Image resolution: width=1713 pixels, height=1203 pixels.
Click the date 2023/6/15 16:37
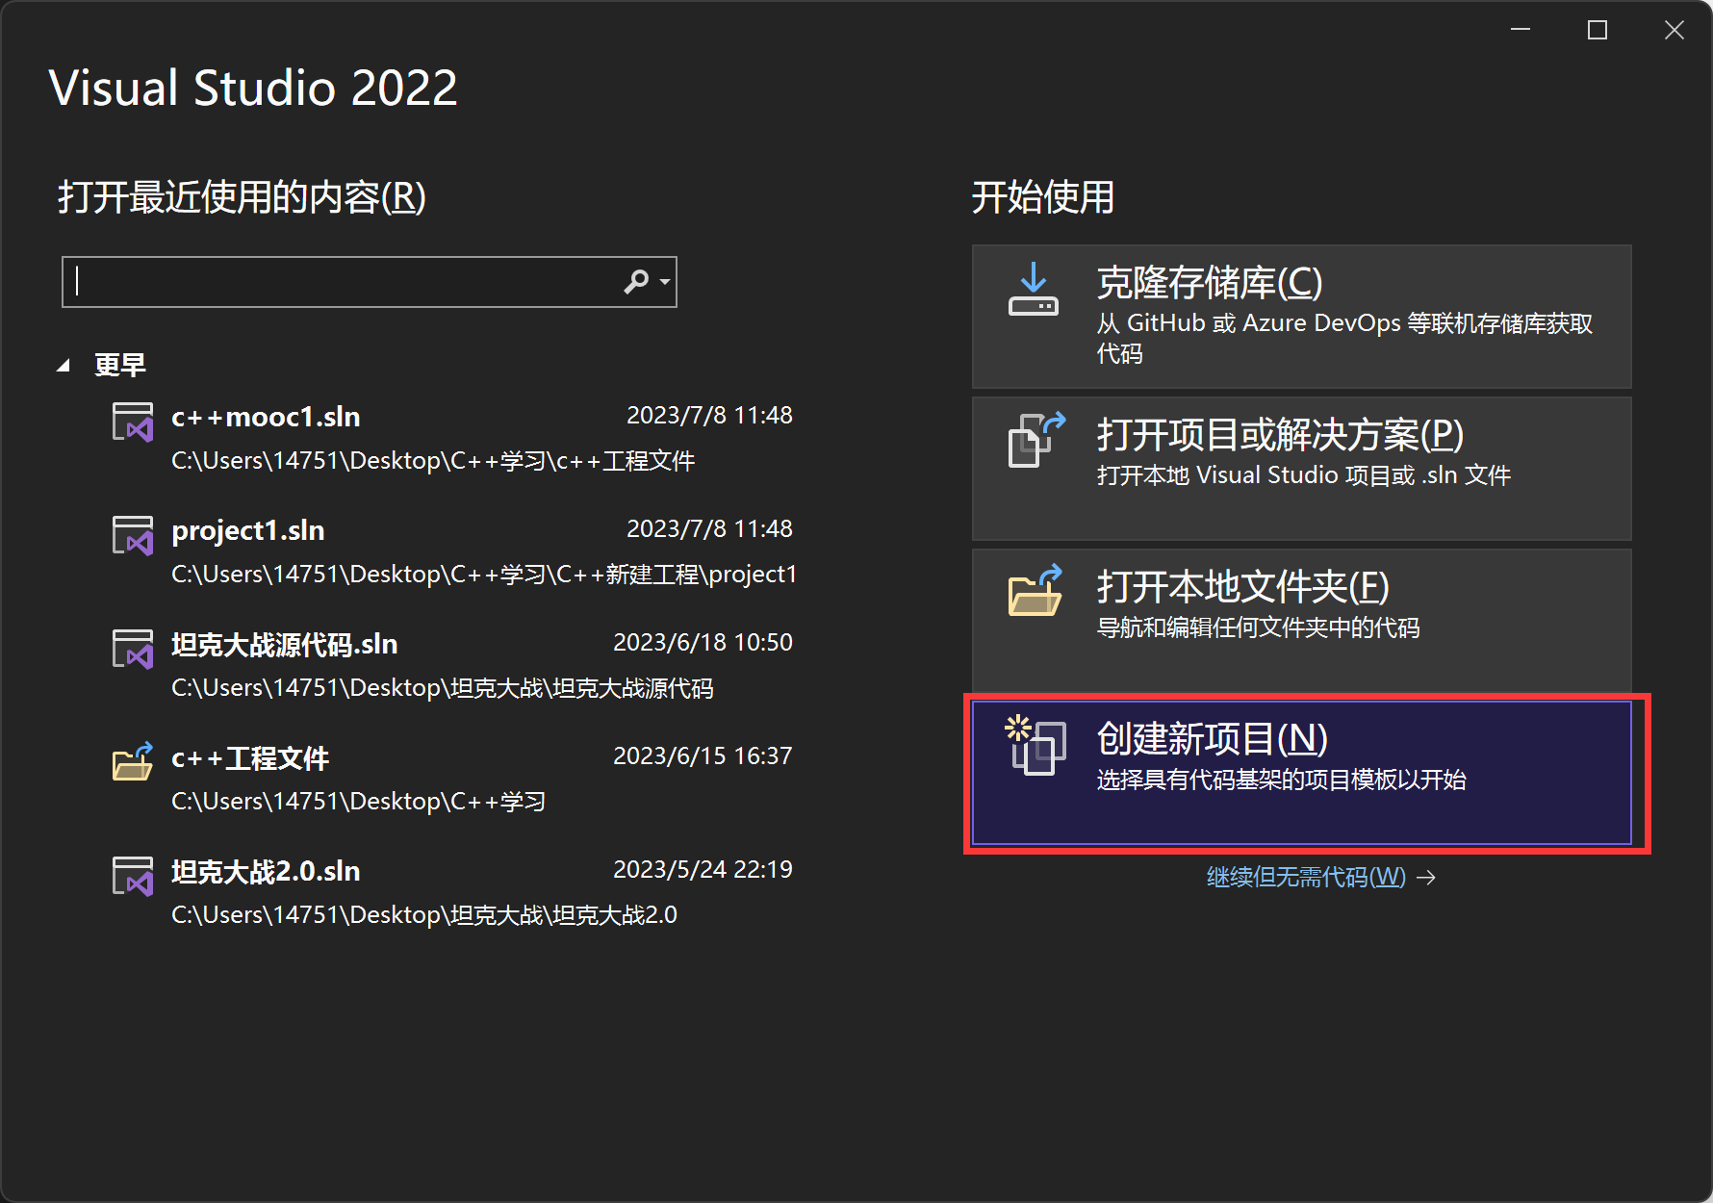click(703, 755)
